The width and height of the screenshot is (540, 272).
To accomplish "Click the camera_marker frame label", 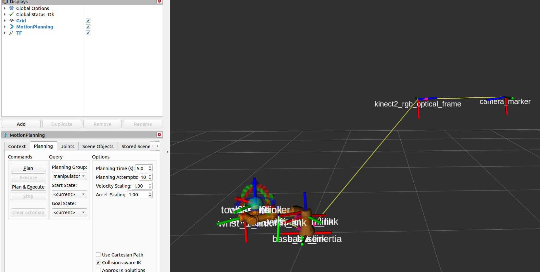I will click(x=505, y=102).
